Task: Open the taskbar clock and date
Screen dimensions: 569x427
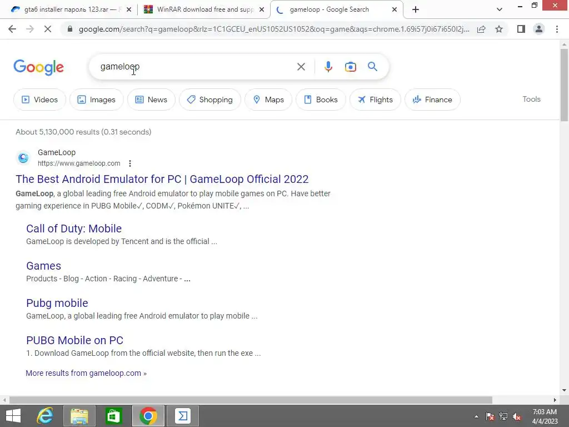Action: 545,416
